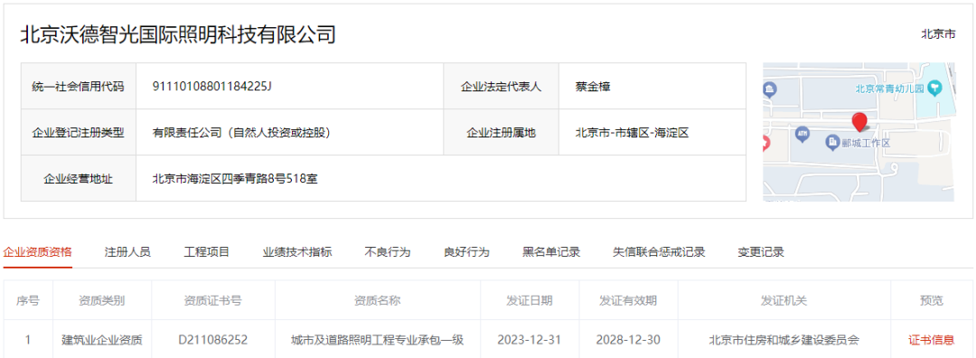Open the 黑名单记录 tab
Image resolution: width=976 pixels, height=358 pixels.
tap(551, 252)
